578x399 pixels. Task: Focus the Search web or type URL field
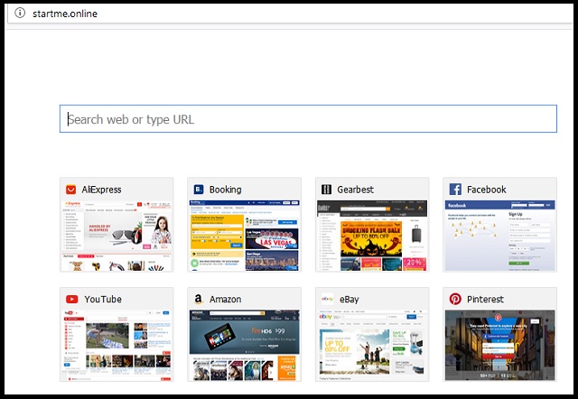(x=308, y=118)
